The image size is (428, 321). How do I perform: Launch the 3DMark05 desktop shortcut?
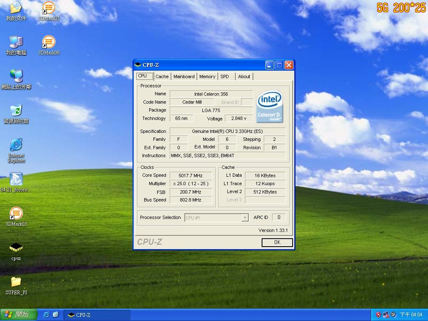pyautogui.click(x=49, y=11)
